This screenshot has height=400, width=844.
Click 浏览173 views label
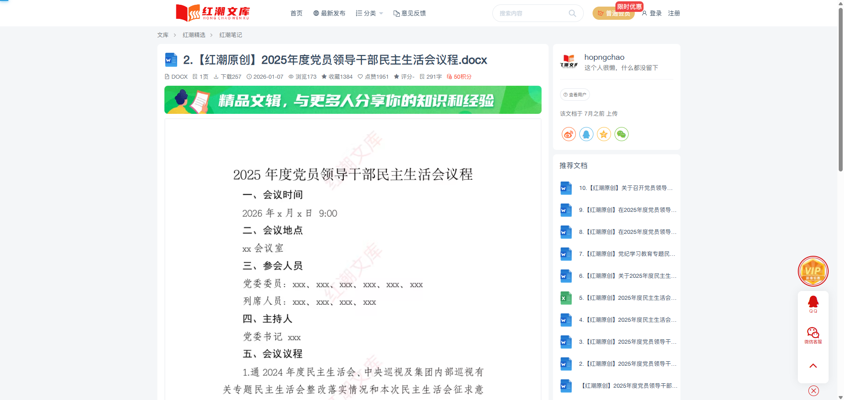pyautogui.click(x=302, y=76)
